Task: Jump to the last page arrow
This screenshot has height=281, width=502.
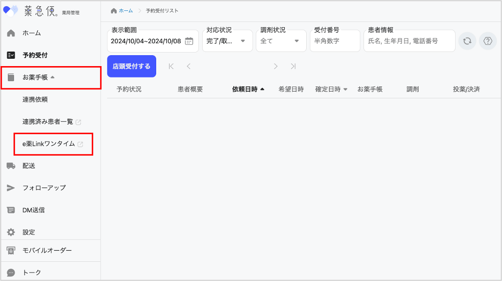Action: [293, 66]
